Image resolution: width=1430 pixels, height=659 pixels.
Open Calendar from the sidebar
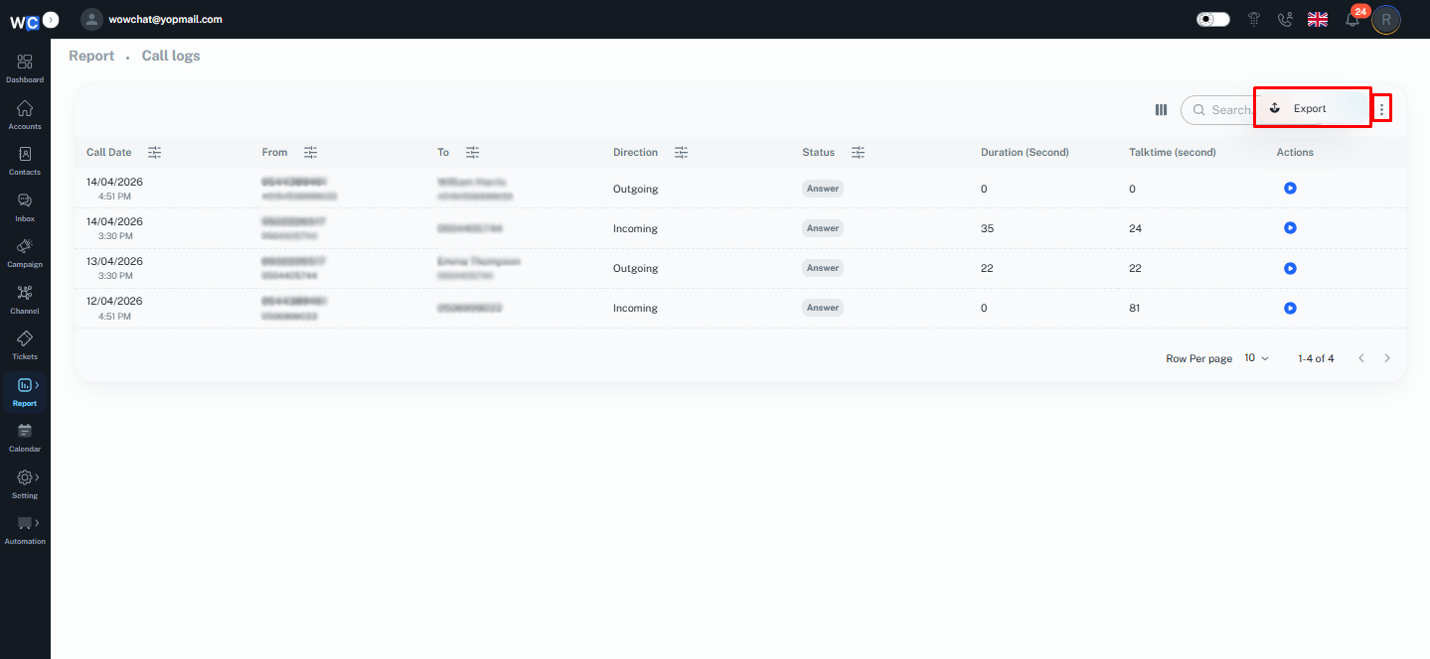point(25,437)
